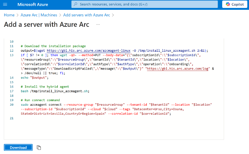Click the comment '# Download the installation package'
249x154 pixels.
pos(53,46)
